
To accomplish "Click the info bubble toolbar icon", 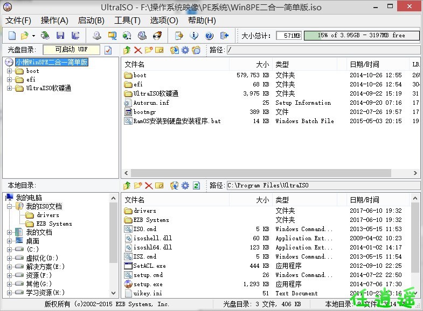I will (194, 36).
